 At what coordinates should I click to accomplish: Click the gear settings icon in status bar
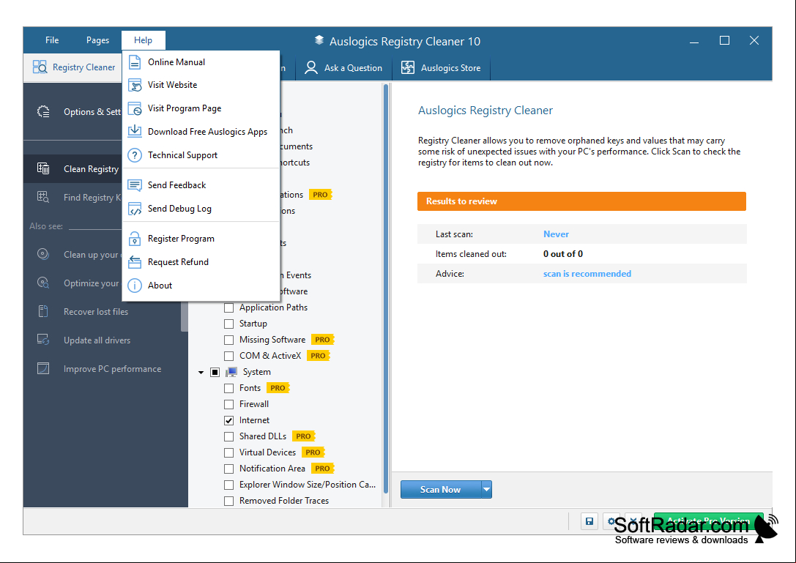point(611,521)
